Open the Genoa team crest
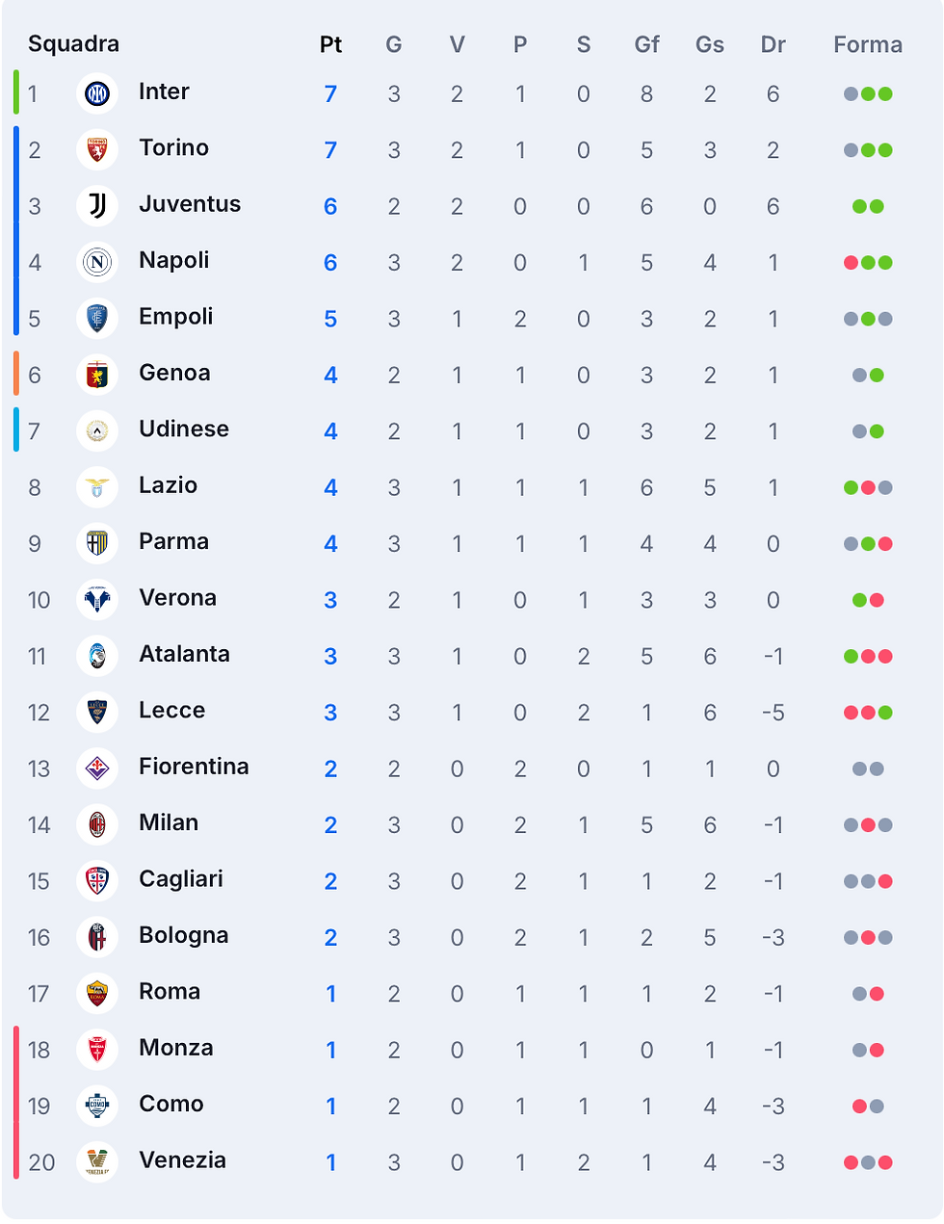944x1224 pixels. coord(97,375)
